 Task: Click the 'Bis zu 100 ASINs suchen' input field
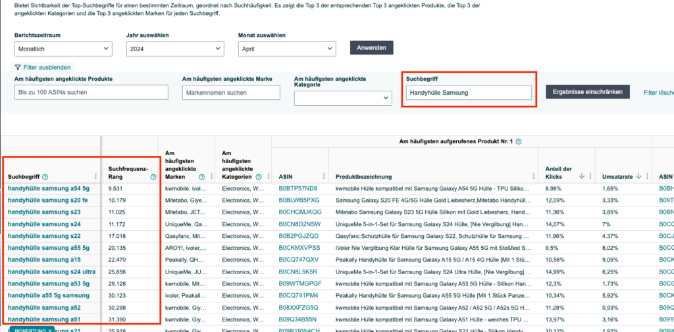click(91, 92)
